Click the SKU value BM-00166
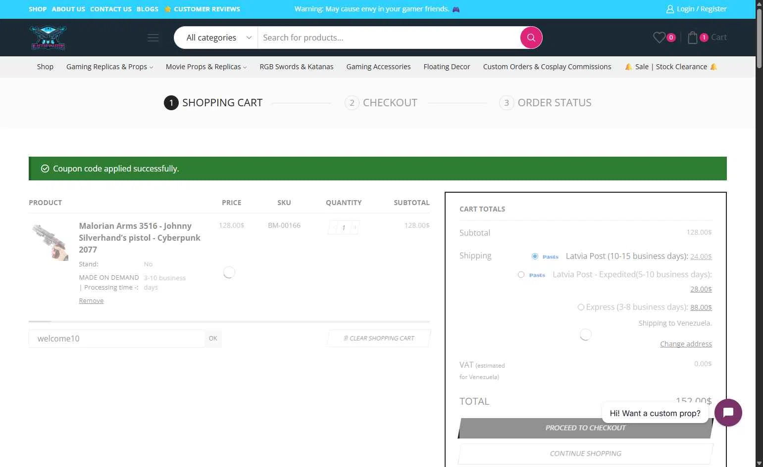 284,225
